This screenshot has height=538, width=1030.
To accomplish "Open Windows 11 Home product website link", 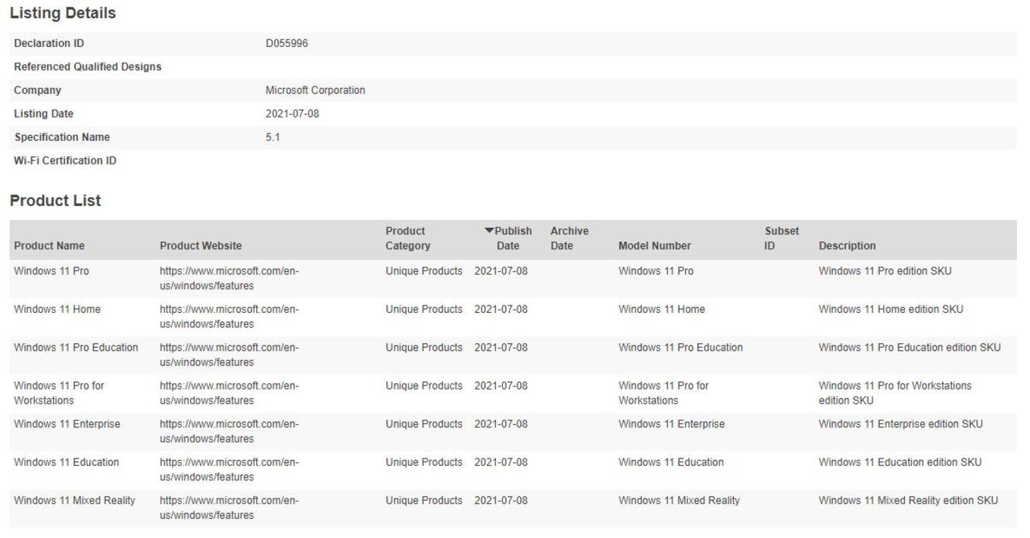I will (x=229, y=317).
